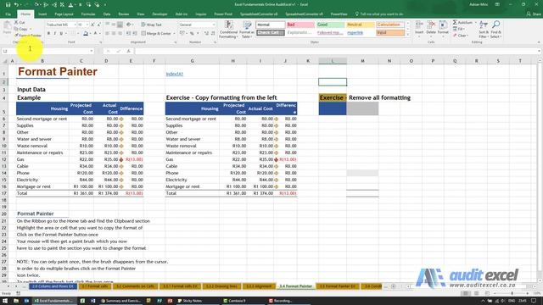This screenshot has height=305, width=543.
Task: Open the 3.5 Format Painter EX sheet tab
Action: (x=337, y=286)
